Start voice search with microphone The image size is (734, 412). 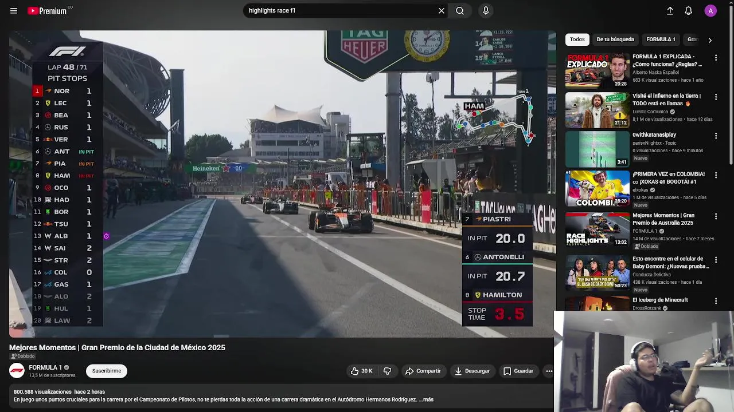(486, 10)
